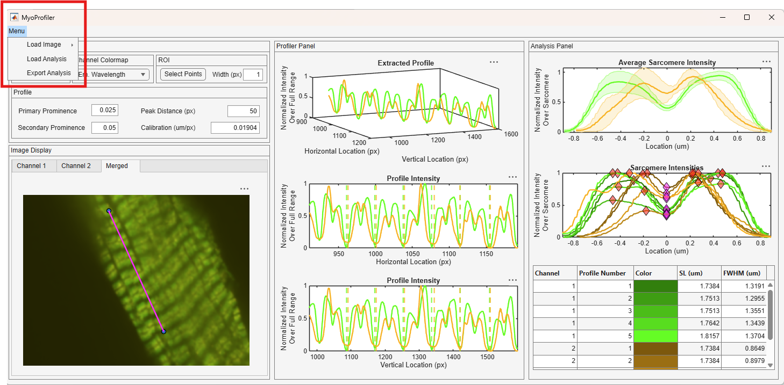784x385 pixels.
Task: Select the FWHM cell 1.3704
Action: point(744,336)
